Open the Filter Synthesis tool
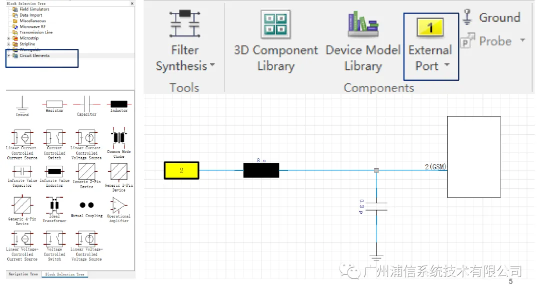The height and width of the screenshot is (295, 540). point(185,41)
